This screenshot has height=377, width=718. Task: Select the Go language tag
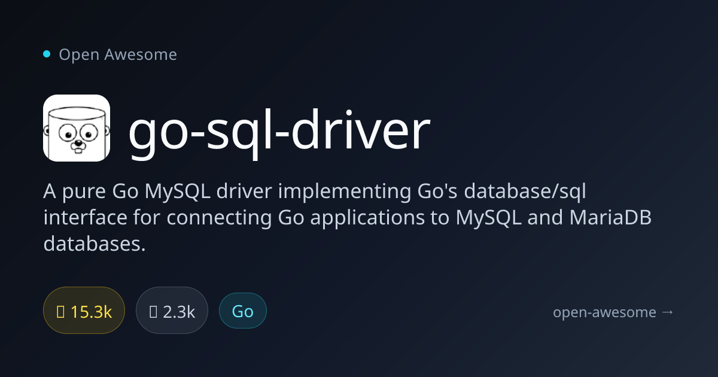[x=243, y=311]
